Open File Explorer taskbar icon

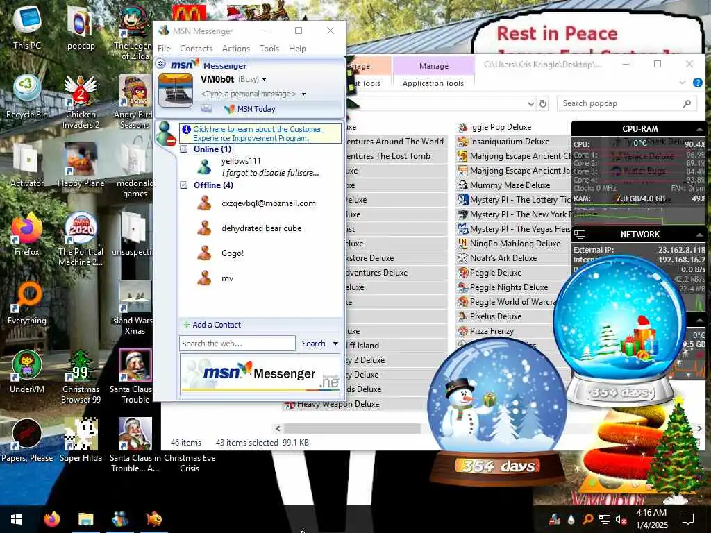point(85,519)
